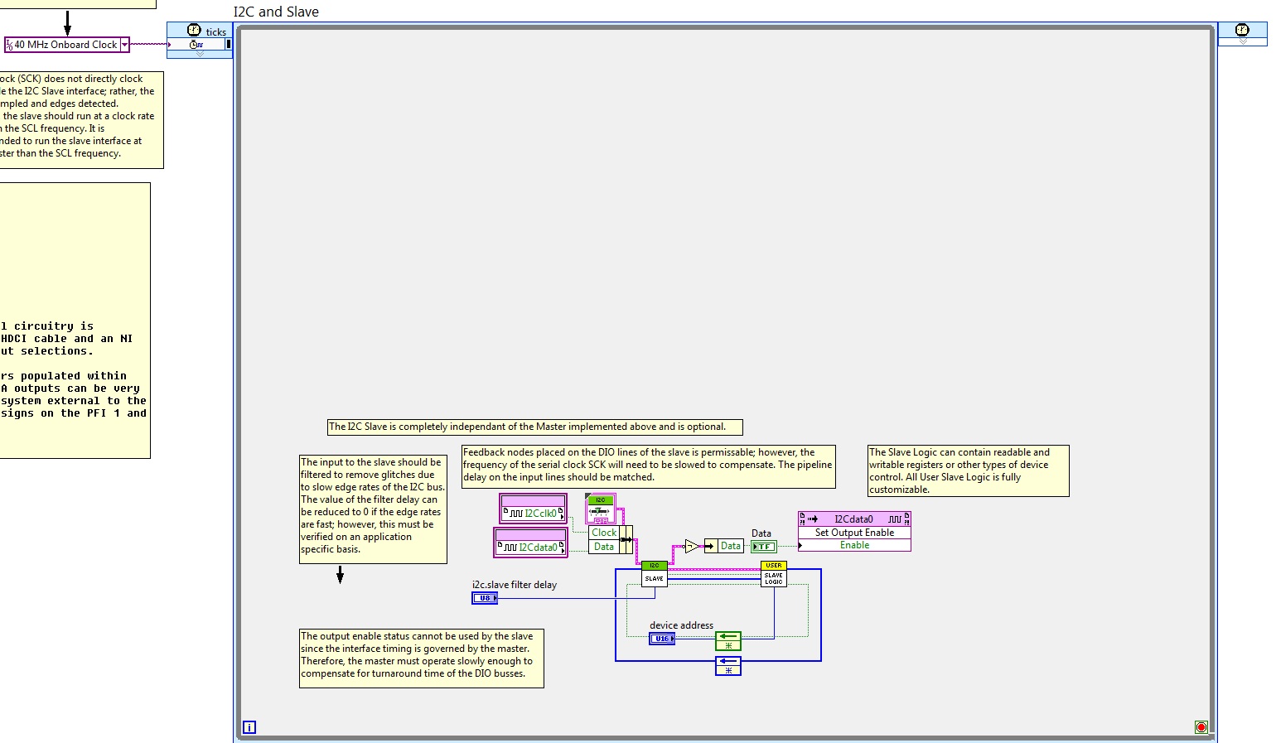Viewport: 1276px width, 743px height.
Task: Select the Data indicator label
Action: [761, 533]
